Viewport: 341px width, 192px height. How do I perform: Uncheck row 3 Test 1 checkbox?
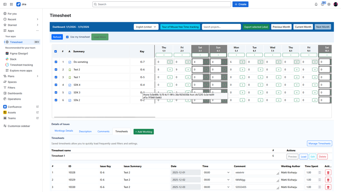(x=56, y=77)
